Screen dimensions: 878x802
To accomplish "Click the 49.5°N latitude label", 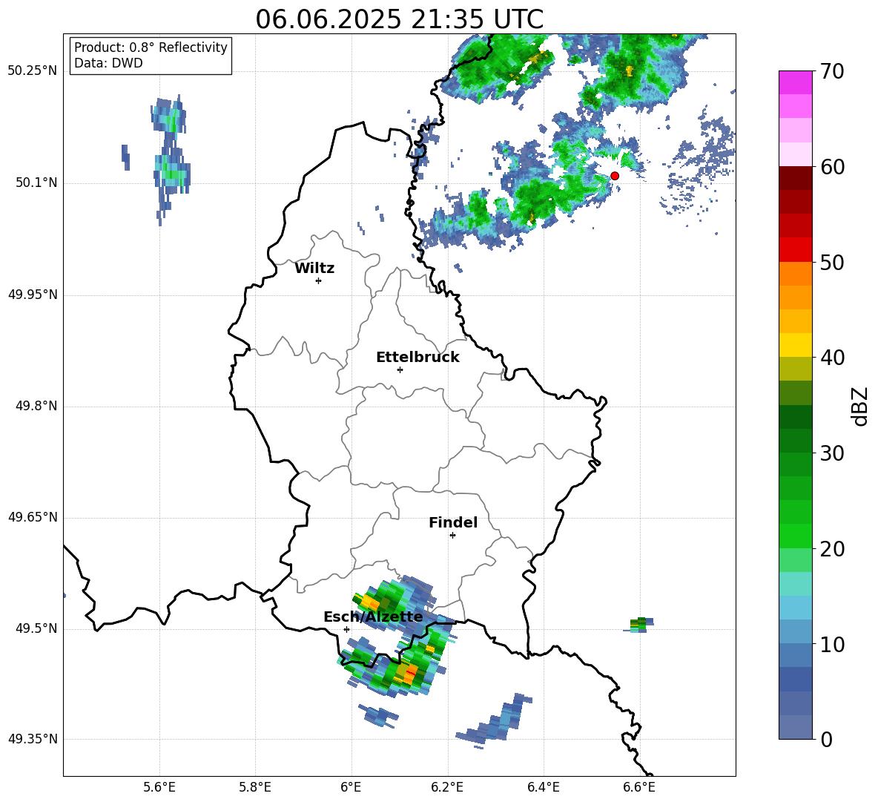I will pos(36,629).
